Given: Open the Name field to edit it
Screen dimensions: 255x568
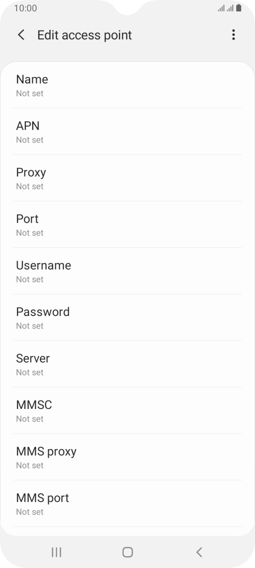Looking at the screenshot, I should (127, 85).
